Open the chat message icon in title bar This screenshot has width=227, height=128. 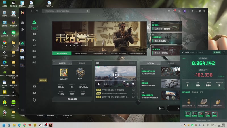[x=169, y=11]
